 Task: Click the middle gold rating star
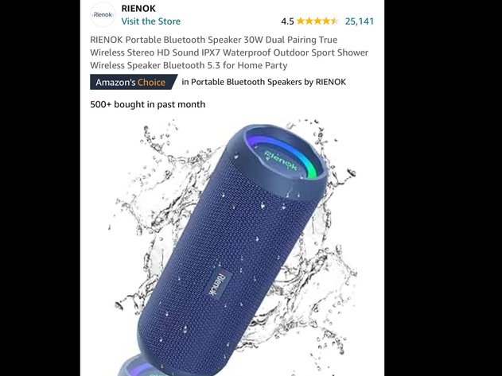[317, 21]
